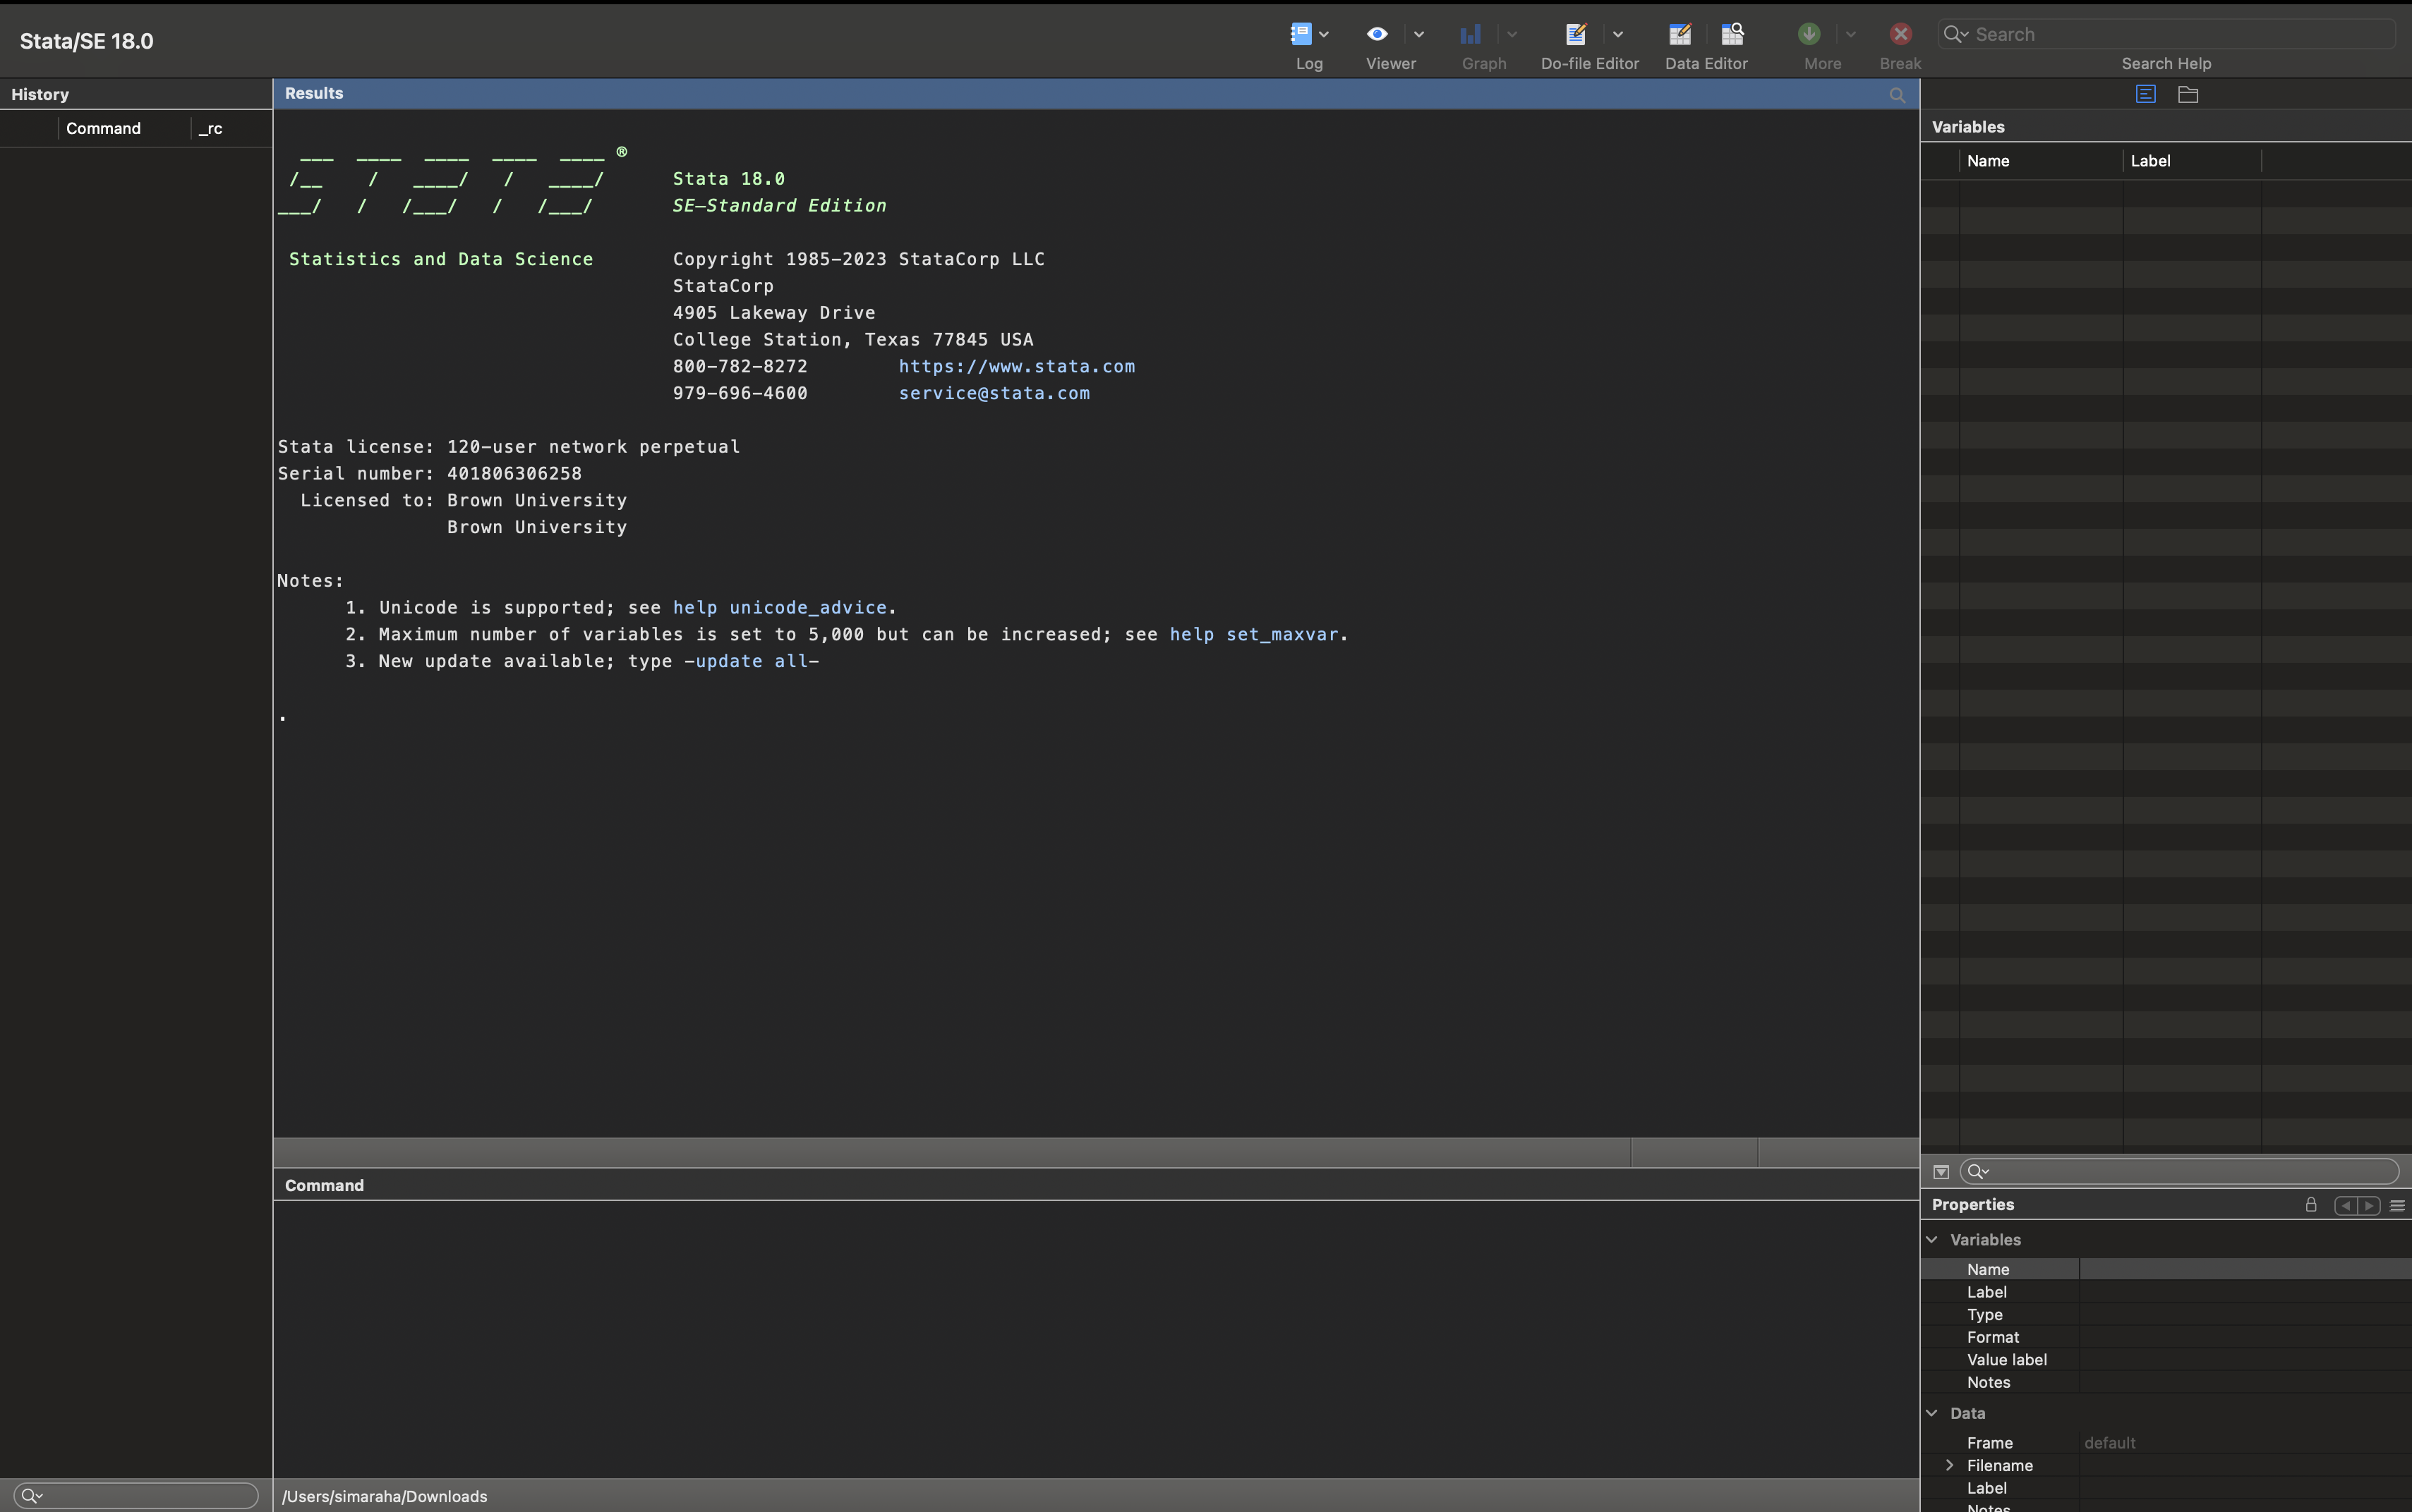Toggle the Properties lock icon
The height and width of the screenshot is (1512, 2412).
coord(2311,1205)
